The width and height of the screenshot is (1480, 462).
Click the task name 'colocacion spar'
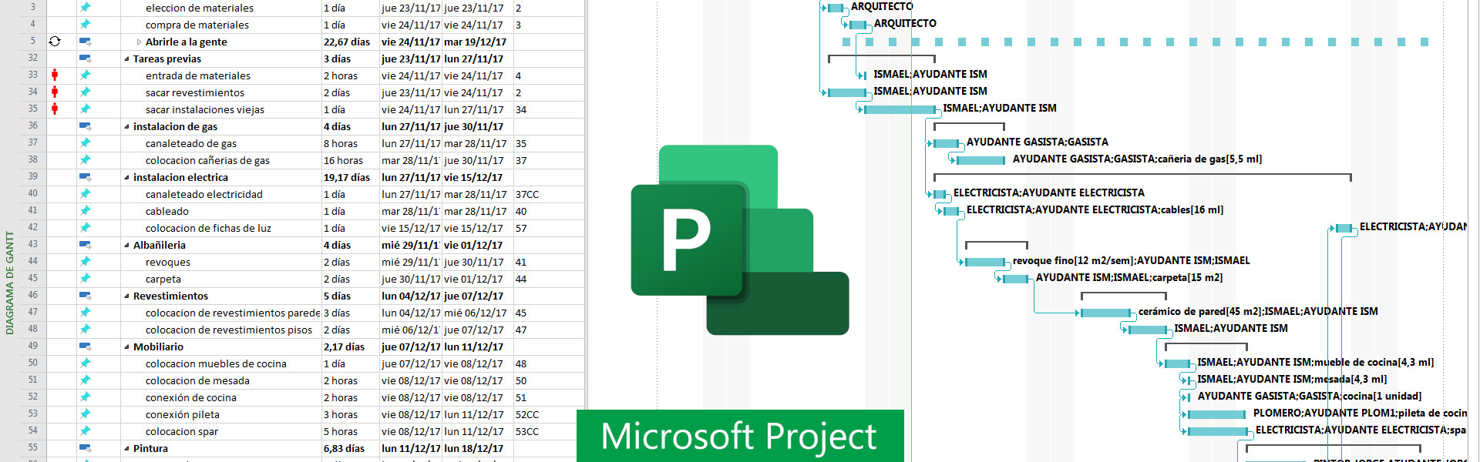click(182, 431)
